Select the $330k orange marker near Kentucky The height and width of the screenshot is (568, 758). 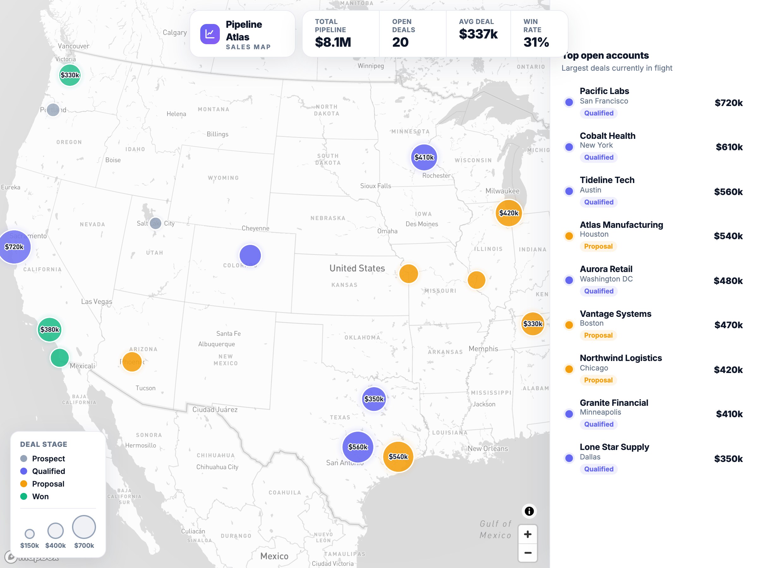coord(532,323)
